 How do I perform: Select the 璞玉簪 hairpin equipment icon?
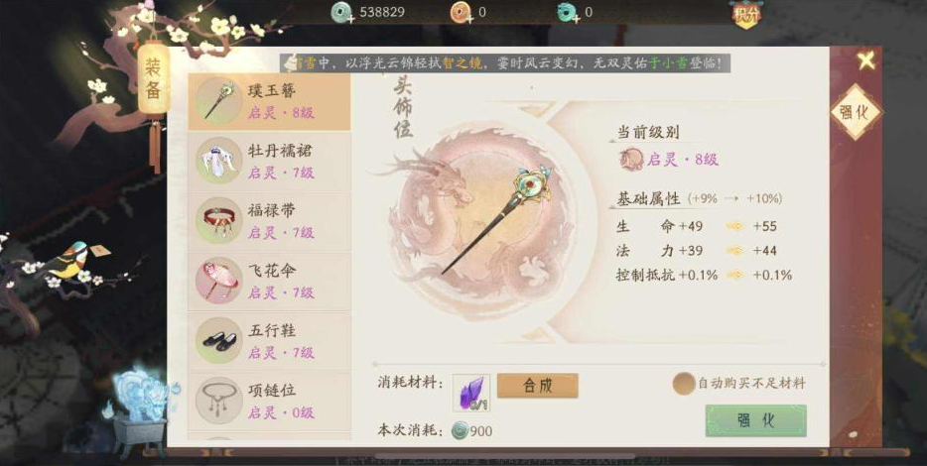(x=218, y=101)
